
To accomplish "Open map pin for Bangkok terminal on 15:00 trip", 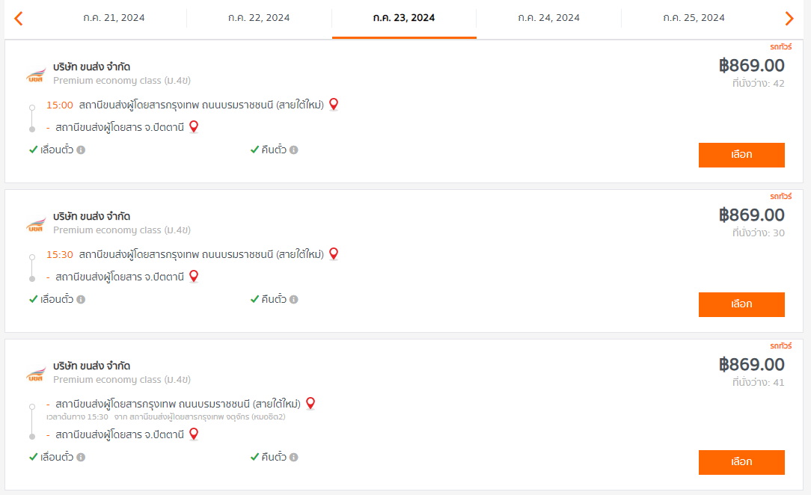I will [x=334, y=105].
